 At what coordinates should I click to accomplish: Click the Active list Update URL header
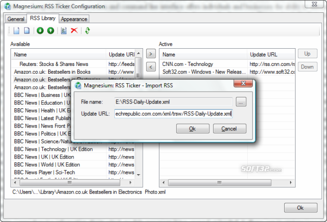[x=271, y=55]
